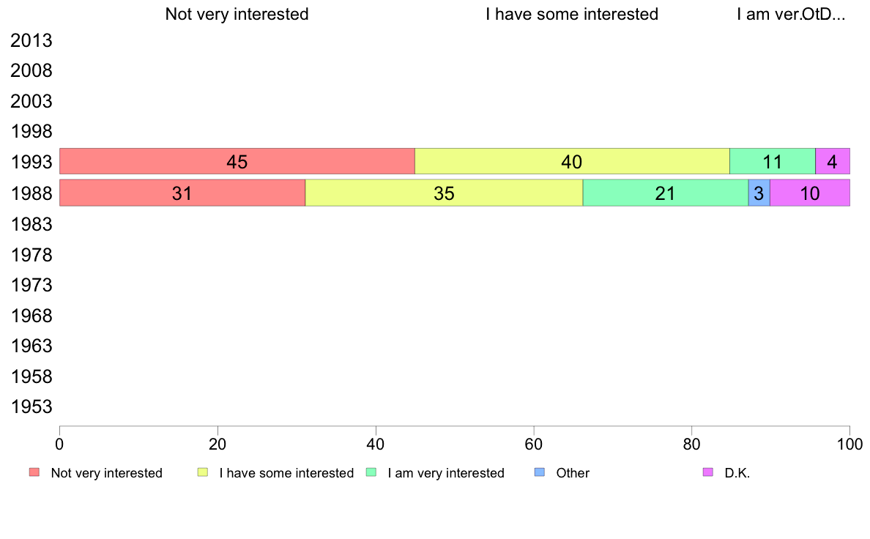Select the 1993 magenta segment showing 4

coord(832,162)
